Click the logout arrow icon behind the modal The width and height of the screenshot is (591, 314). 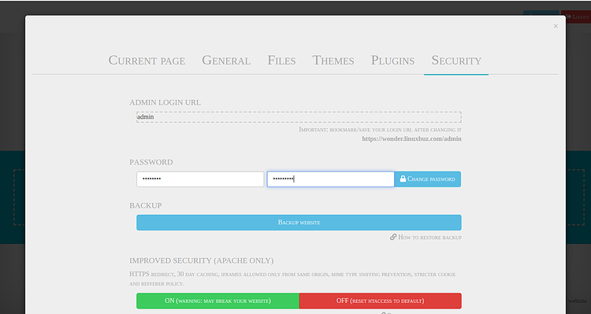pyautogui.click(x=568, y=17)
